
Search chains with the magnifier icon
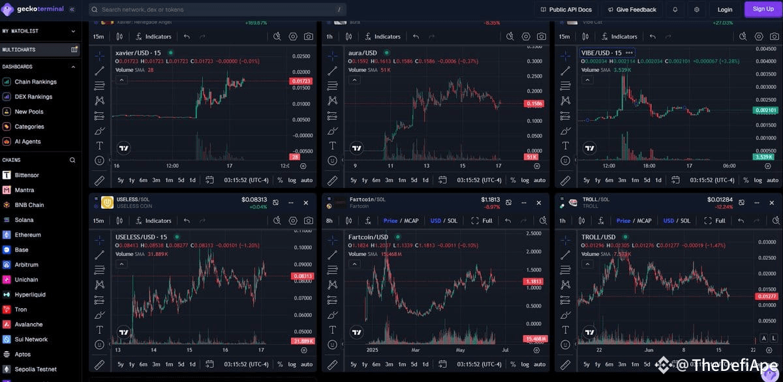72,160
